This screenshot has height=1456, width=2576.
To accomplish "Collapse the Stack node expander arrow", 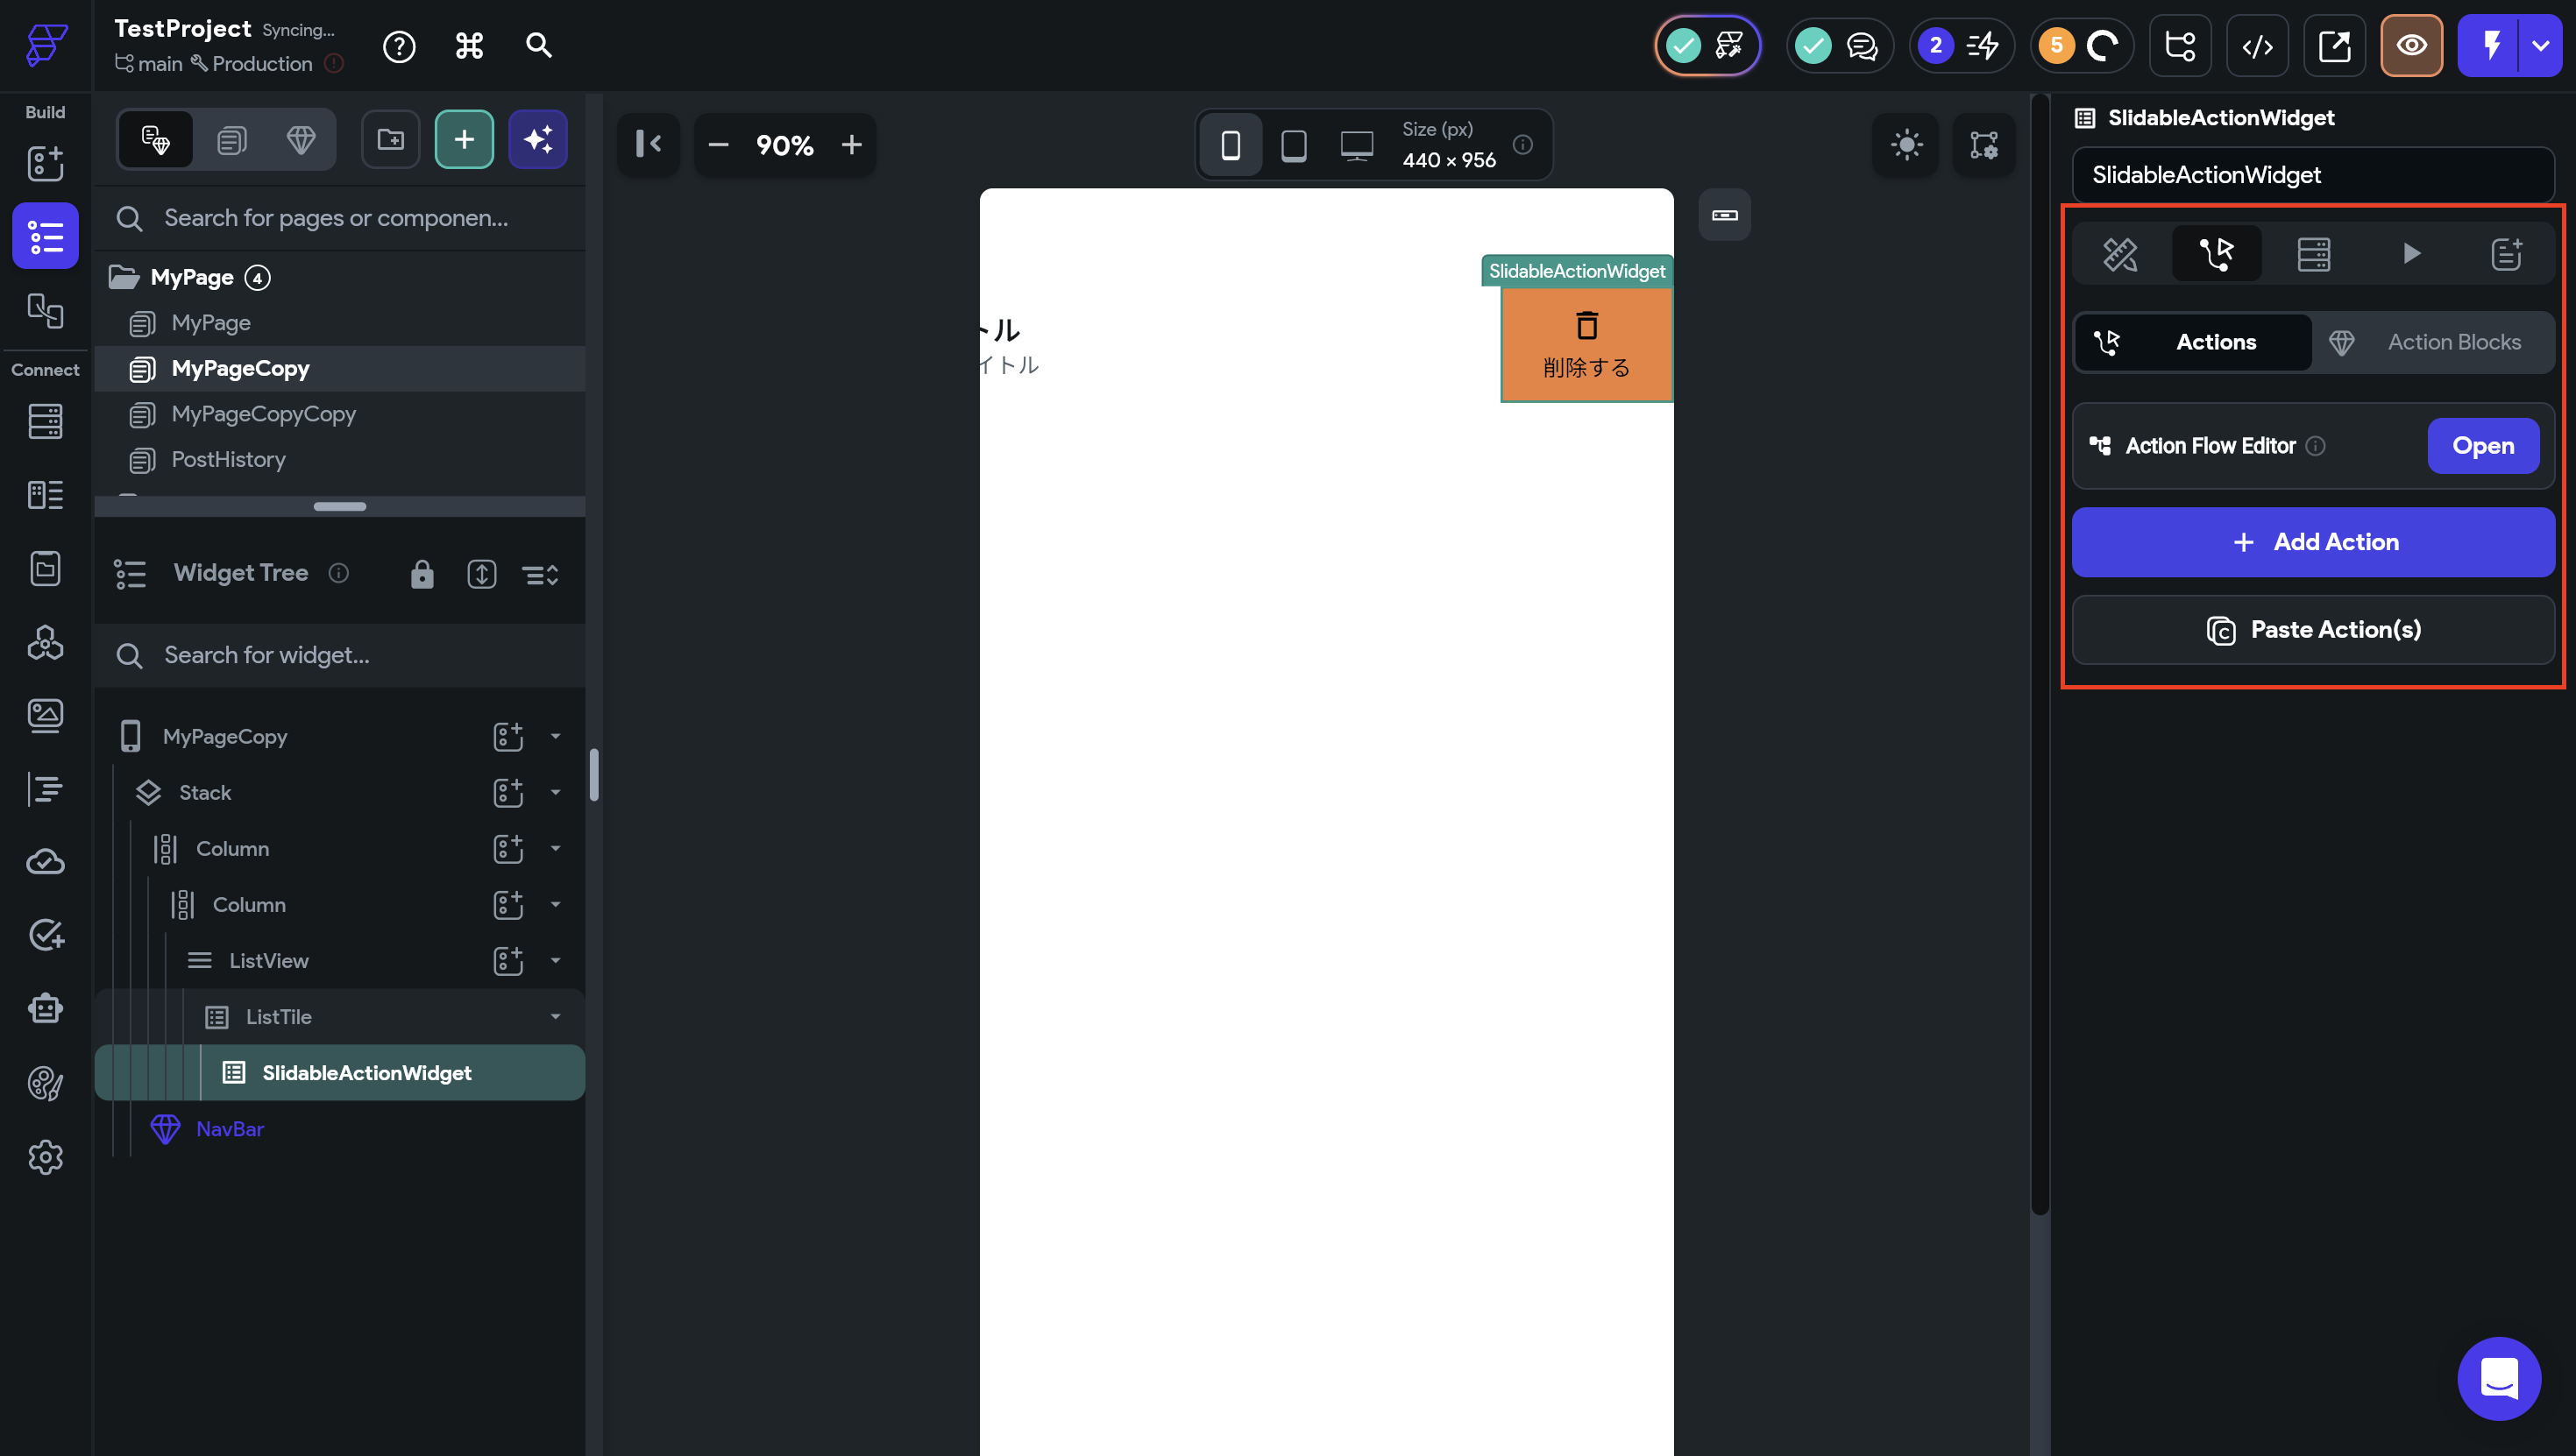I will (x=555, y=793).
